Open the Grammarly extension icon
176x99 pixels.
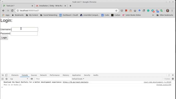click(148, 10)
